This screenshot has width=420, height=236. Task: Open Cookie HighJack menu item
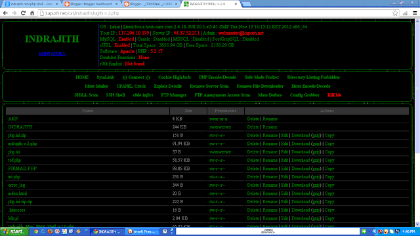point(175,77)
